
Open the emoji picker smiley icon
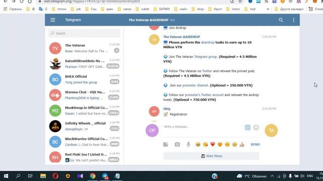[256, 127]
